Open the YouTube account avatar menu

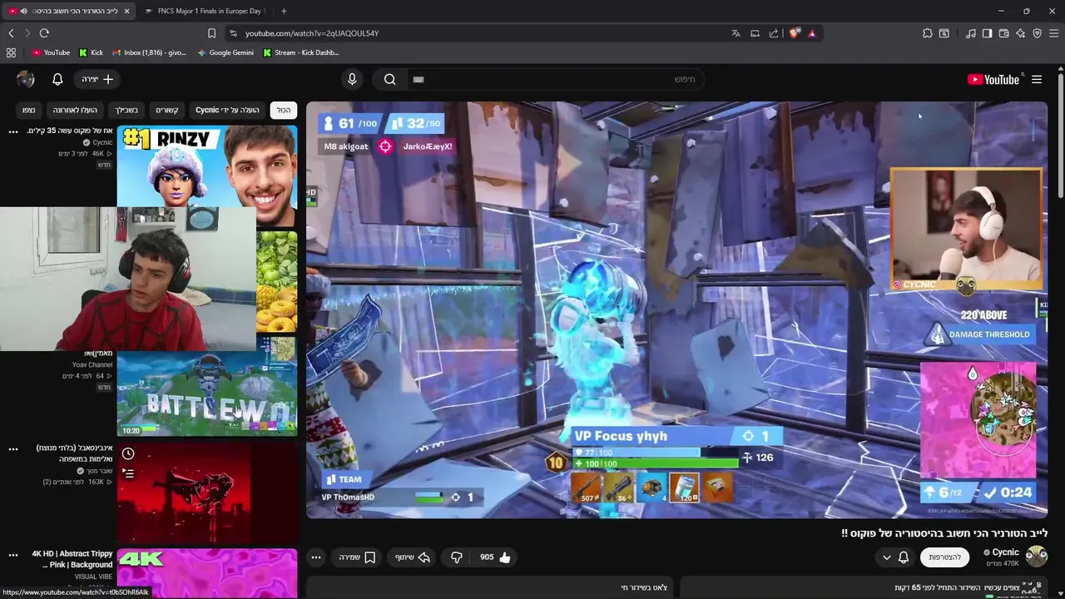click(x=26, y=79)
